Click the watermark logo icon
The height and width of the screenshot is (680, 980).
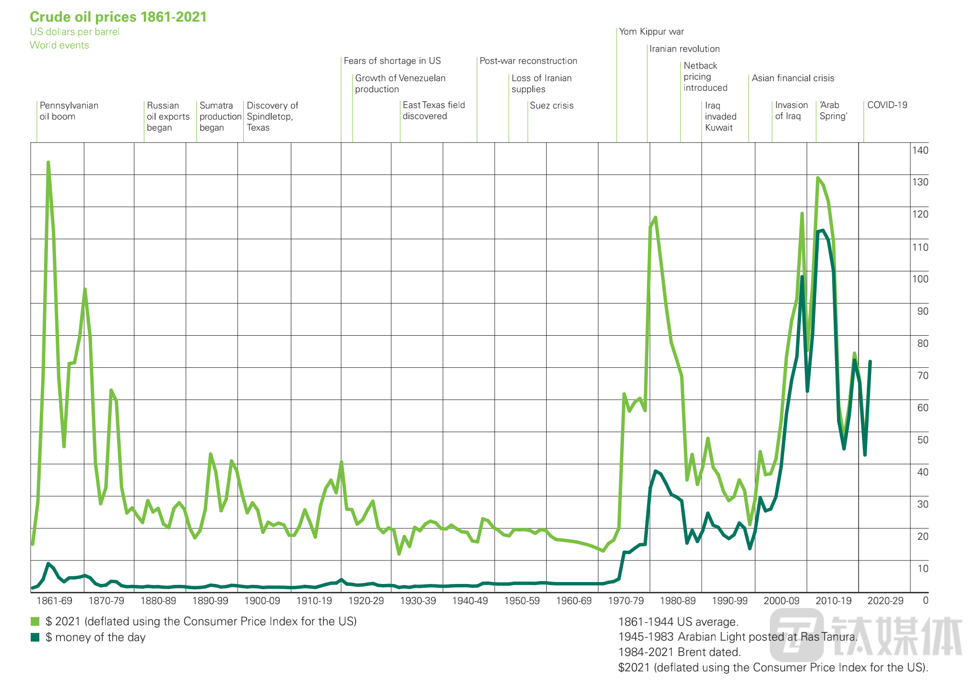click(x=797, y=635)
